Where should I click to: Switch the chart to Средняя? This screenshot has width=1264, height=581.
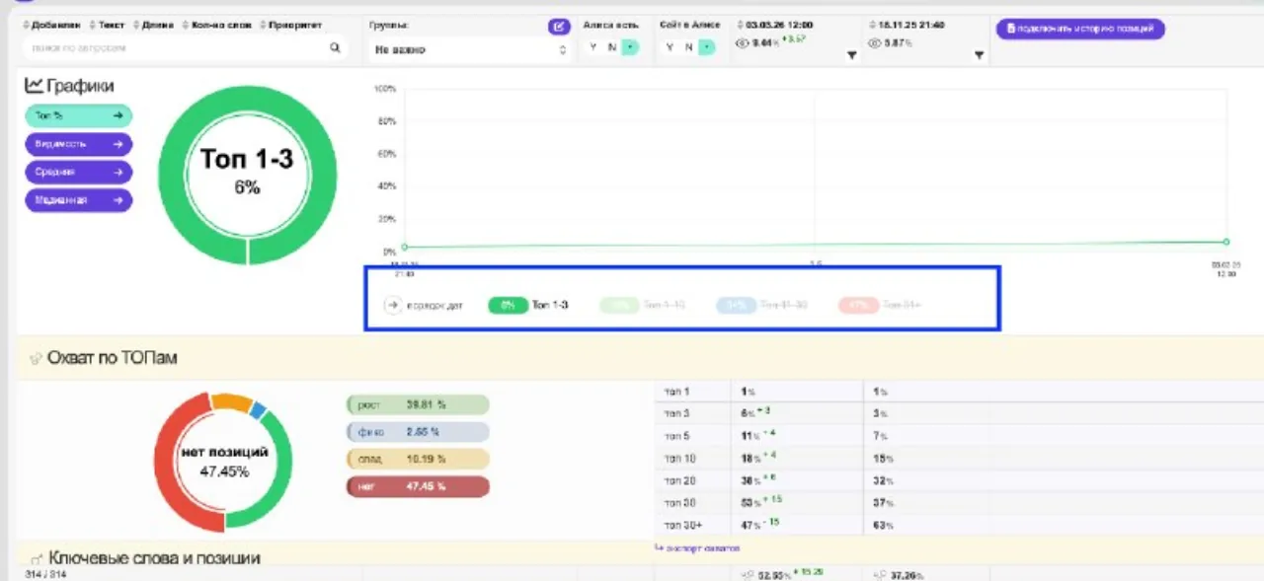point(78,172)
